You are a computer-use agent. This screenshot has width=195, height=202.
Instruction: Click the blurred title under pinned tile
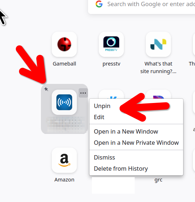[65, 125]
